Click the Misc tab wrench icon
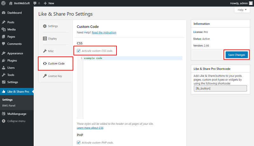The width and height of the screenshot is (254, 146). [x=45, y=51]
